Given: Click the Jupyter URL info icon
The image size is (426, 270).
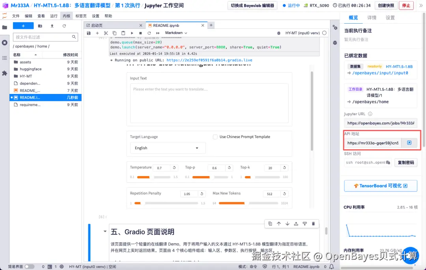Looking at the screenshot, I should (370, 114).
